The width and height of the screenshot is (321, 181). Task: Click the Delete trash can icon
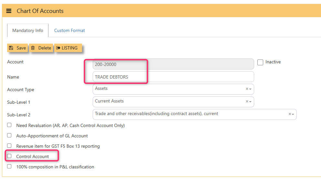pyautogui.click(x=33, y=48)
